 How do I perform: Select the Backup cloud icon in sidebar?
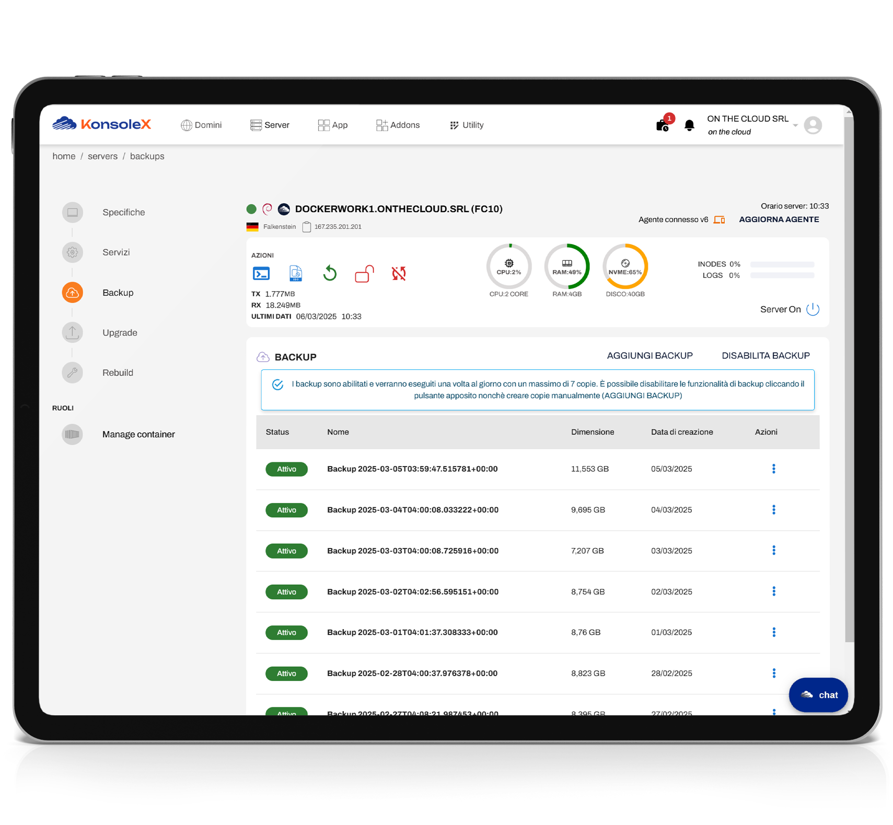pos(72,293)
